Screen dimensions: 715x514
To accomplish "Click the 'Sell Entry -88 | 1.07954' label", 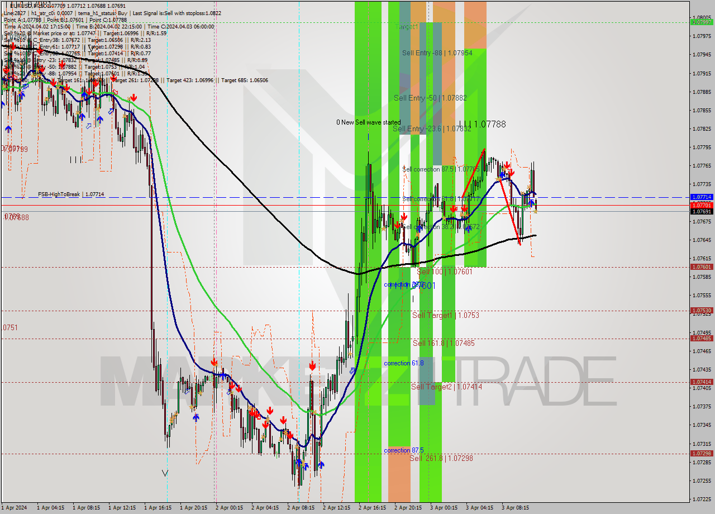I will (x=437, y=53).
